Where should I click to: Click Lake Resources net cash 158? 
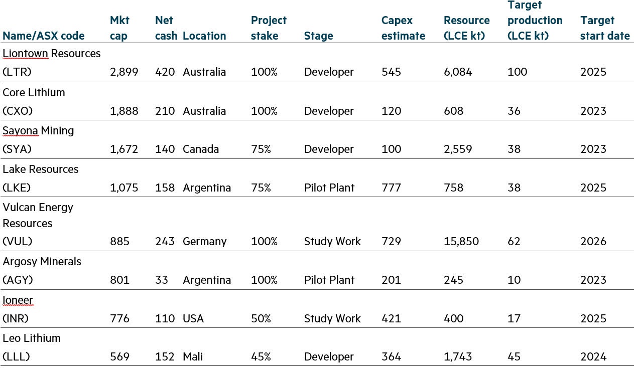pyautogui.click(x=165, y=188)
